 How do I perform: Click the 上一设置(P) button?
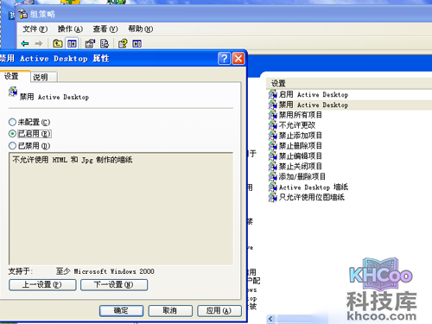pyautogui.click(x=42, y=285)
